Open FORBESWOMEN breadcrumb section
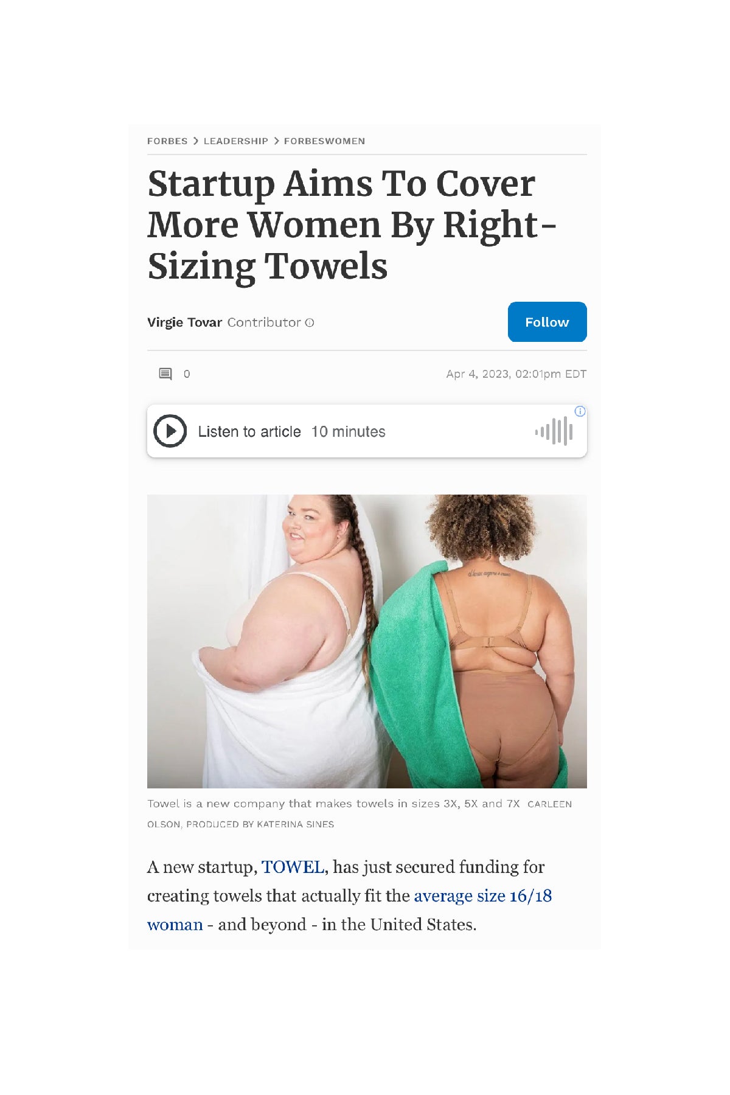Image resolution: width=730 pixels, height=1095 pixels. point(324,141)
